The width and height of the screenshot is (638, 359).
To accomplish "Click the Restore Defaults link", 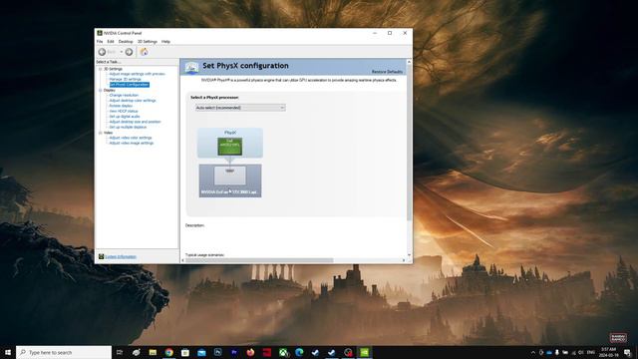I will (387, 72).
